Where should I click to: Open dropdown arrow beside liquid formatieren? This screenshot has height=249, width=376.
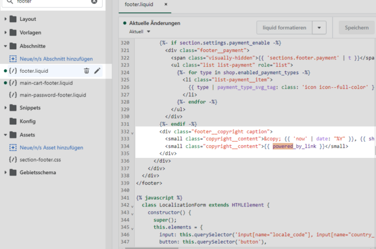pyautogui.click(x=319, y=28)
